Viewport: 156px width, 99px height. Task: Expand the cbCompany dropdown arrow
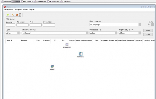(x=140, y=25)
